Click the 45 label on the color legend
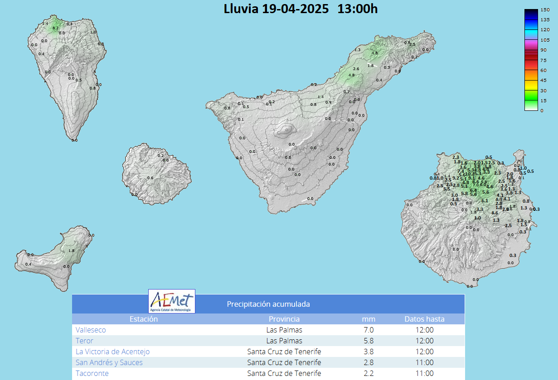 pyautogui.click(x=543, y=81)
